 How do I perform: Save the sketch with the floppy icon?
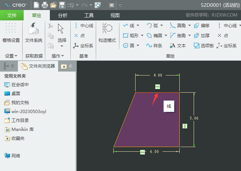tap(62, 5)
